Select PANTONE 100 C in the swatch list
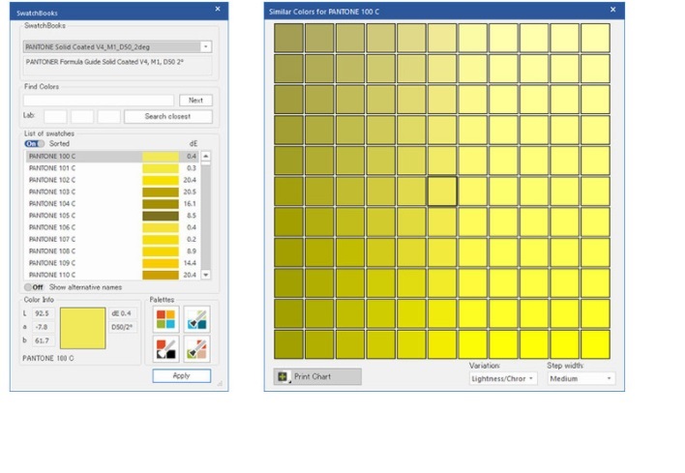 click(x=112, y=157)
